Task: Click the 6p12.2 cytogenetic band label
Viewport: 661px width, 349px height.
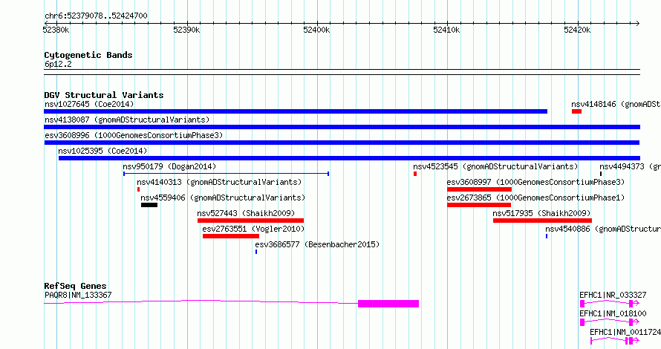Action: [58, 65]
